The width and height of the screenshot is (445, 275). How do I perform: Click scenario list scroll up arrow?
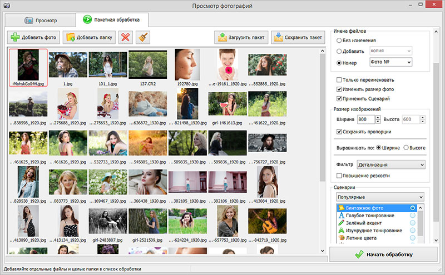(421, 208)
